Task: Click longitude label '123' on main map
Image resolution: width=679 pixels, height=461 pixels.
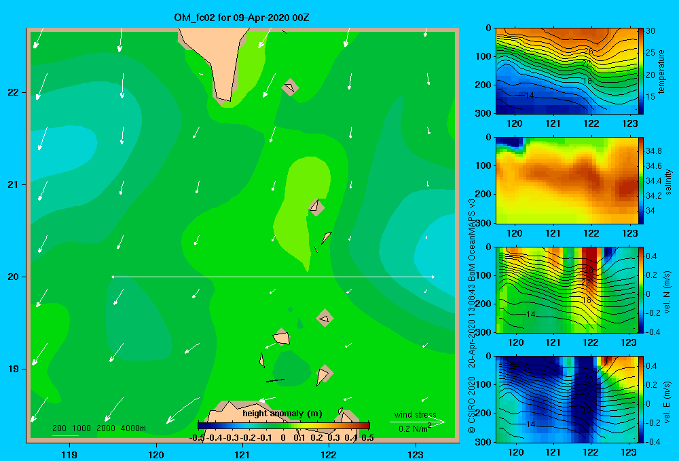Action: pyautogui.click(x=416, y=454)
